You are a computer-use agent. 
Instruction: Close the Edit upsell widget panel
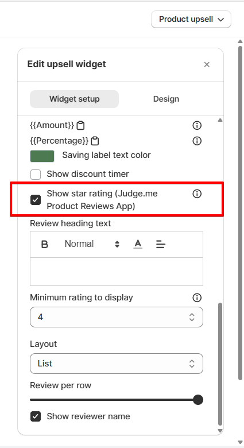(x=207, y=64)
